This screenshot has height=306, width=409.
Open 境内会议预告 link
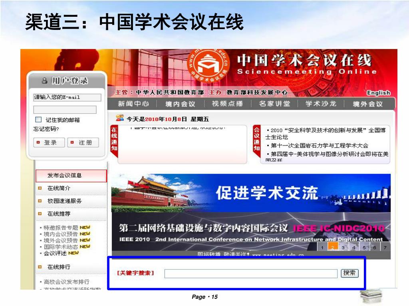(x=61, y=234)
